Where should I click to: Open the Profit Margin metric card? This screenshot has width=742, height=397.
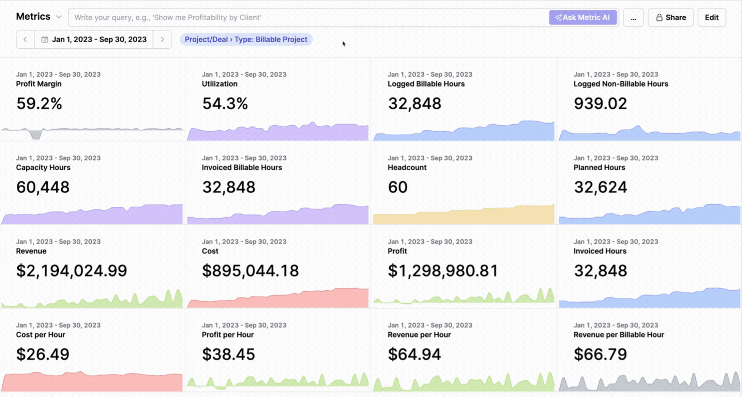point(93,98)
